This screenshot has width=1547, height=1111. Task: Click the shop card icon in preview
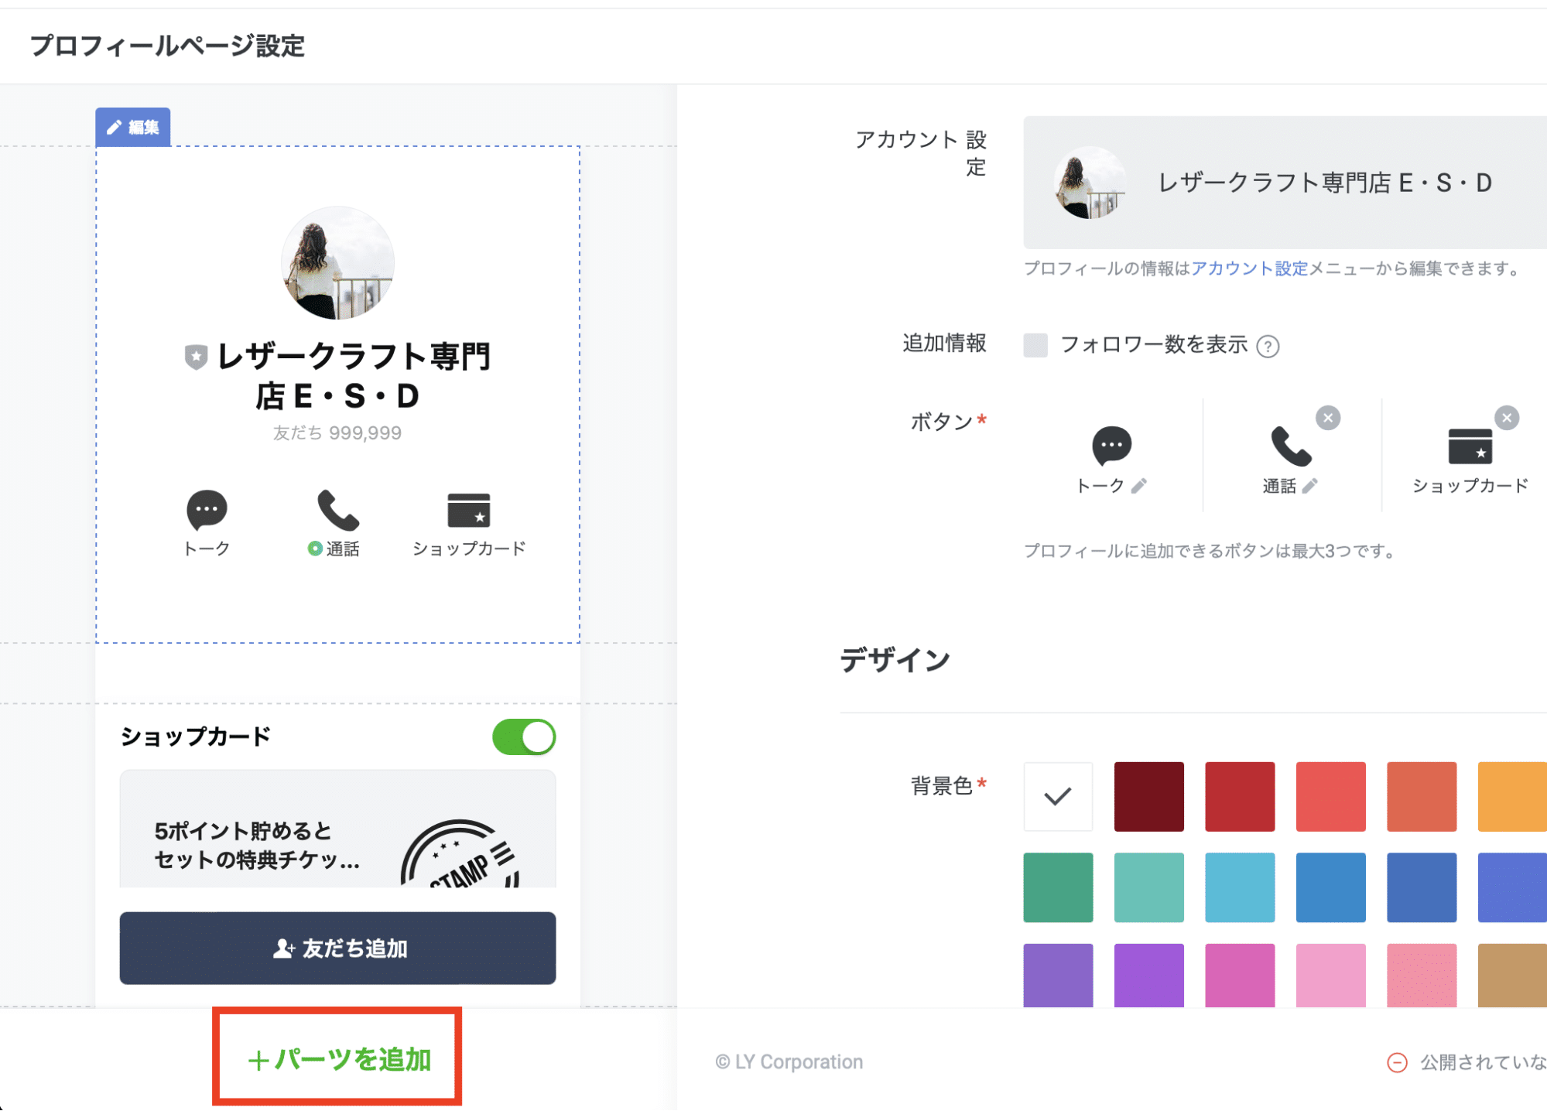coord(468,509)
